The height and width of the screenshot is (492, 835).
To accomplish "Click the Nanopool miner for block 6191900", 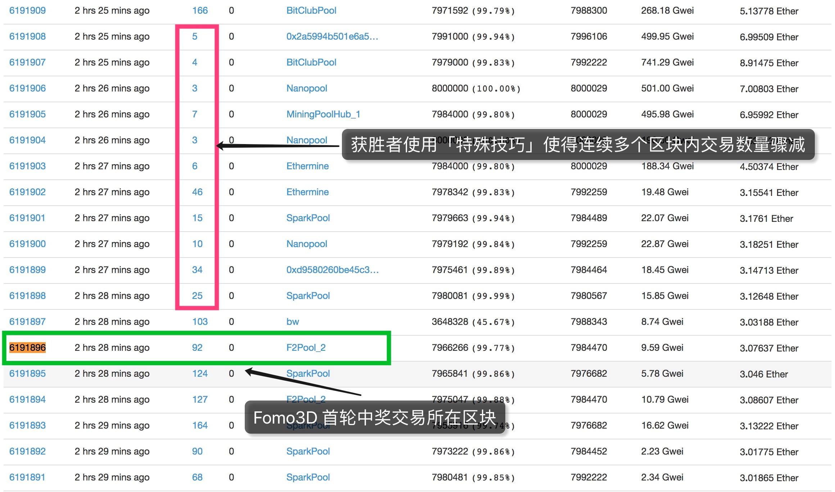I will click(307, 244).
